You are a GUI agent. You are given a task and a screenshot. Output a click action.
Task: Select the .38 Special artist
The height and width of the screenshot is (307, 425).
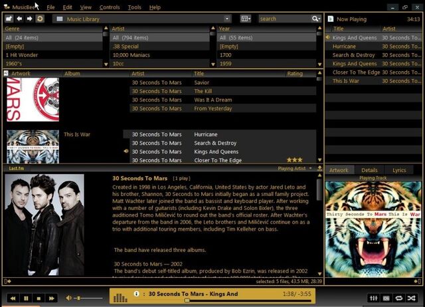pos(159,47)
